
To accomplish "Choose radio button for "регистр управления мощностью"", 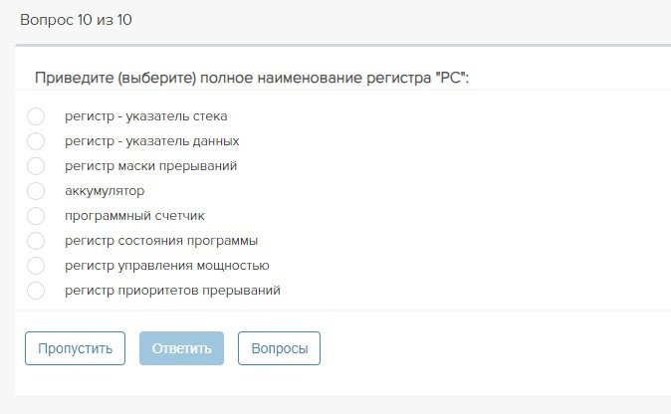I will (36, 266).
